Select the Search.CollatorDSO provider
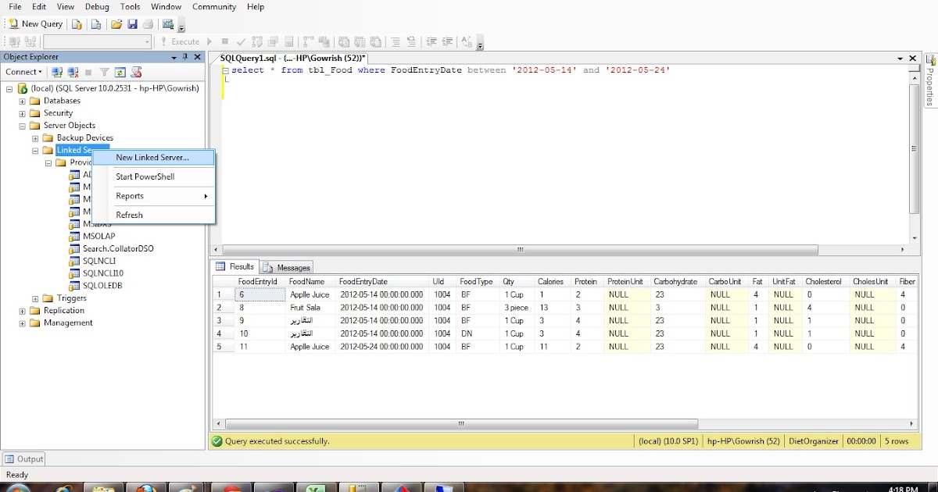 pos(112,248)
